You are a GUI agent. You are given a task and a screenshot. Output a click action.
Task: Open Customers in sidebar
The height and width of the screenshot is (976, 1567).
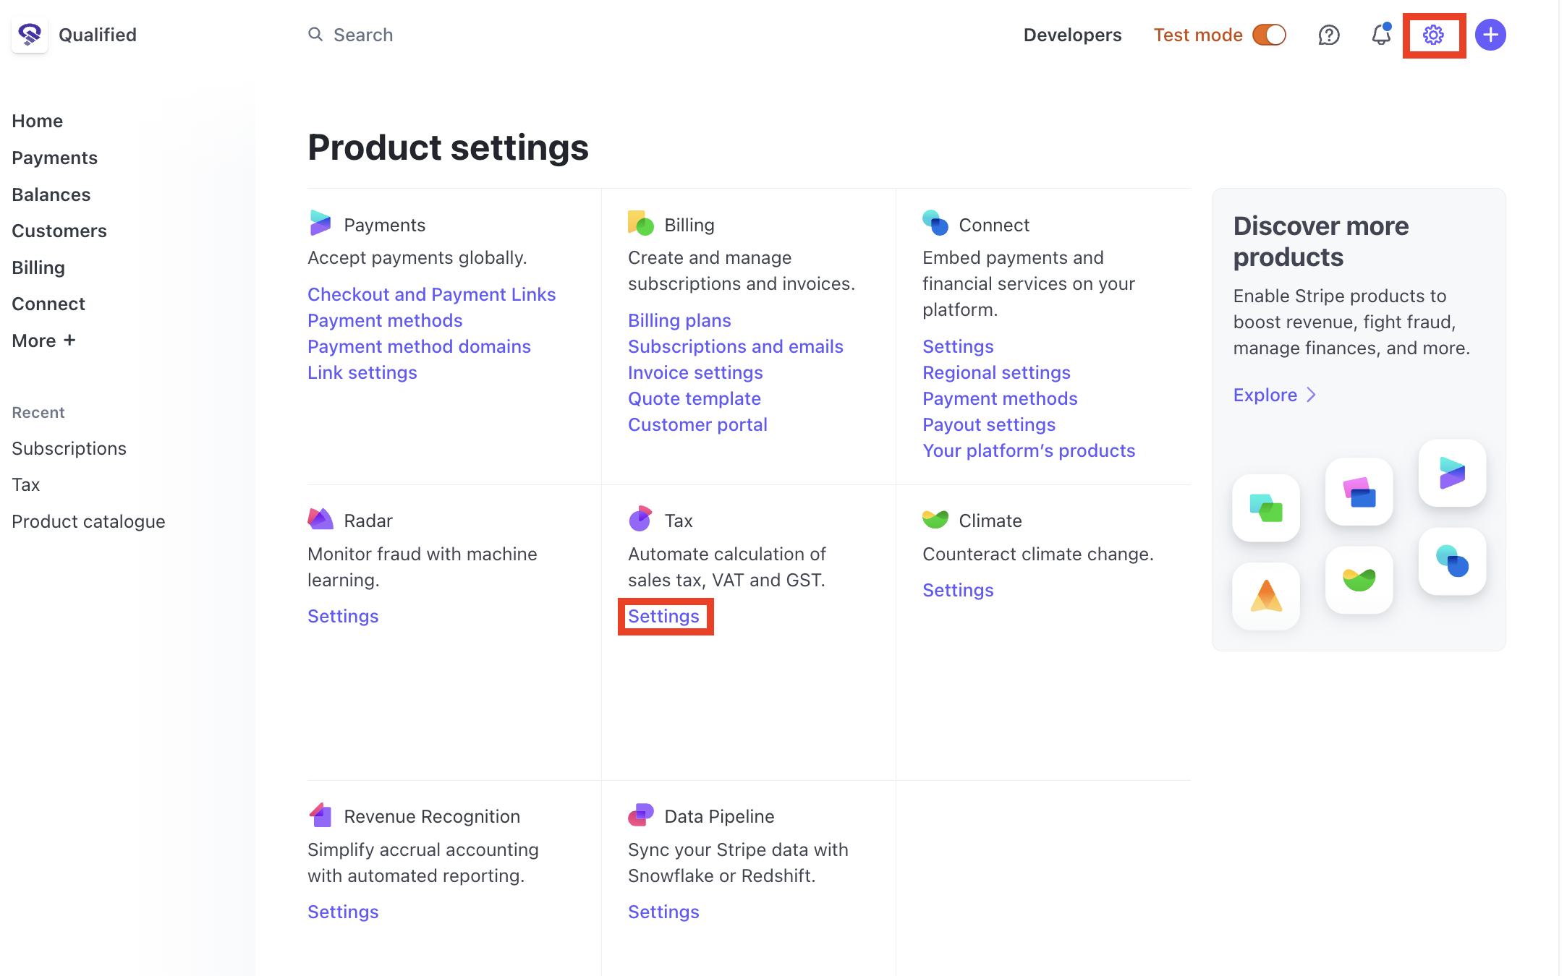coord(59,231)
